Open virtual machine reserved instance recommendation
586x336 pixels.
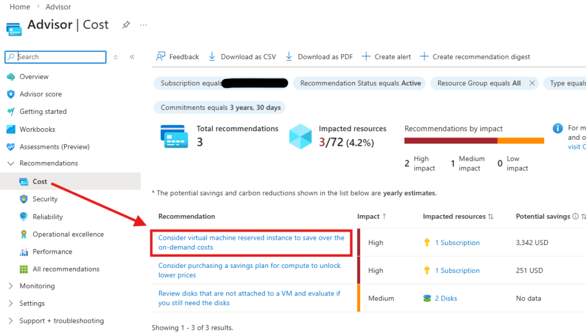click(x=251, y=242)
